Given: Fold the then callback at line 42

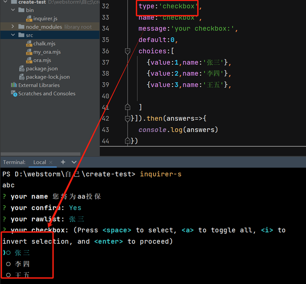Looking at the screenshot, I should click(127, 118).
